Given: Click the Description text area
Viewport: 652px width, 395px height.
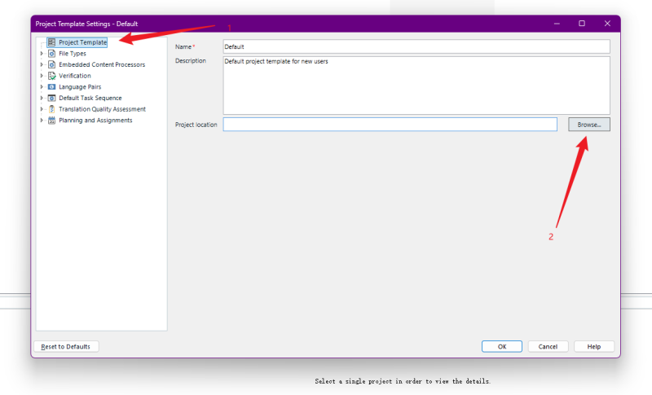Looking at the screenshot, I should click(416, 85).
